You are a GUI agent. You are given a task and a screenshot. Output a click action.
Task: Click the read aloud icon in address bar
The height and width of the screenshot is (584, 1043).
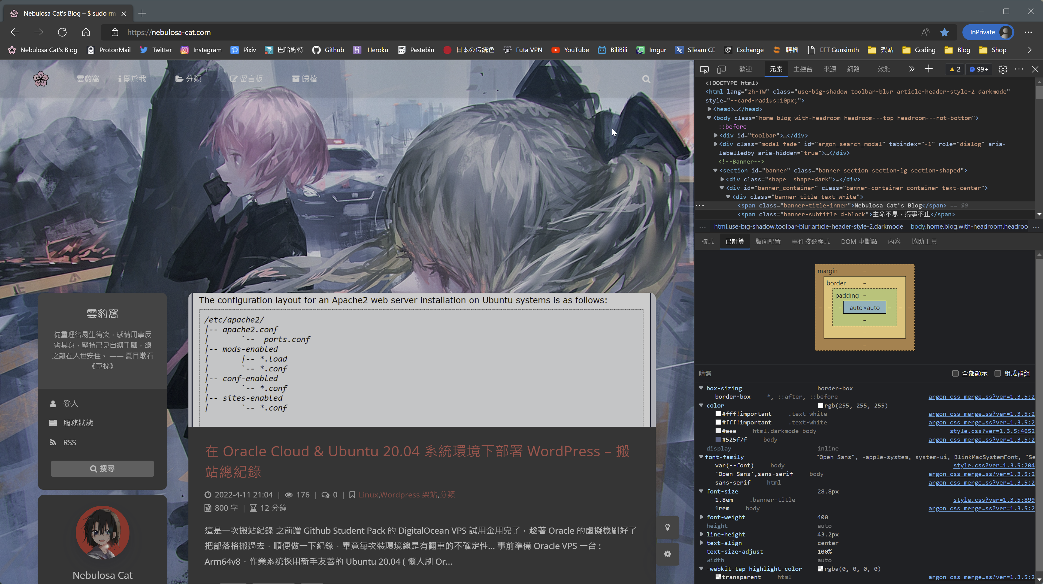(x=925, y=33)
